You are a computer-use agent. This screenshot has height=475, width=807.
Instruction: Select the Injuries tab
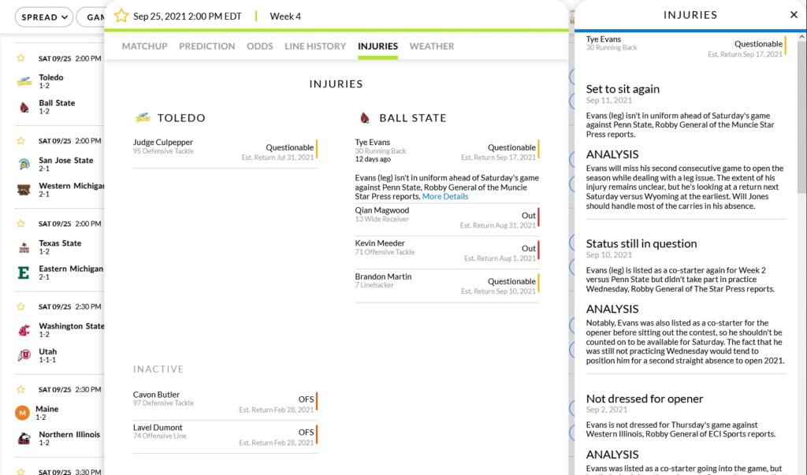377,46
